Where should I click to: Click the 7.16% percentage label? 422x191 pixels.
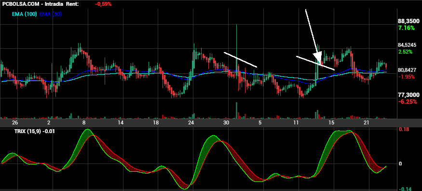(407, 27)
